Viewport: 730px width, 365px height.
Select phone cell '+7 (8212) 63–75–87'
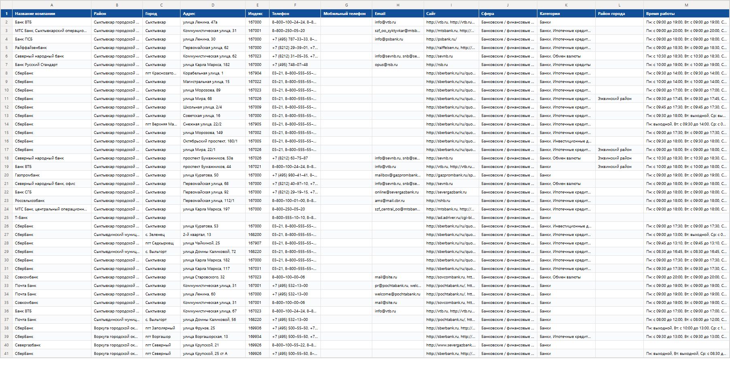295,158
